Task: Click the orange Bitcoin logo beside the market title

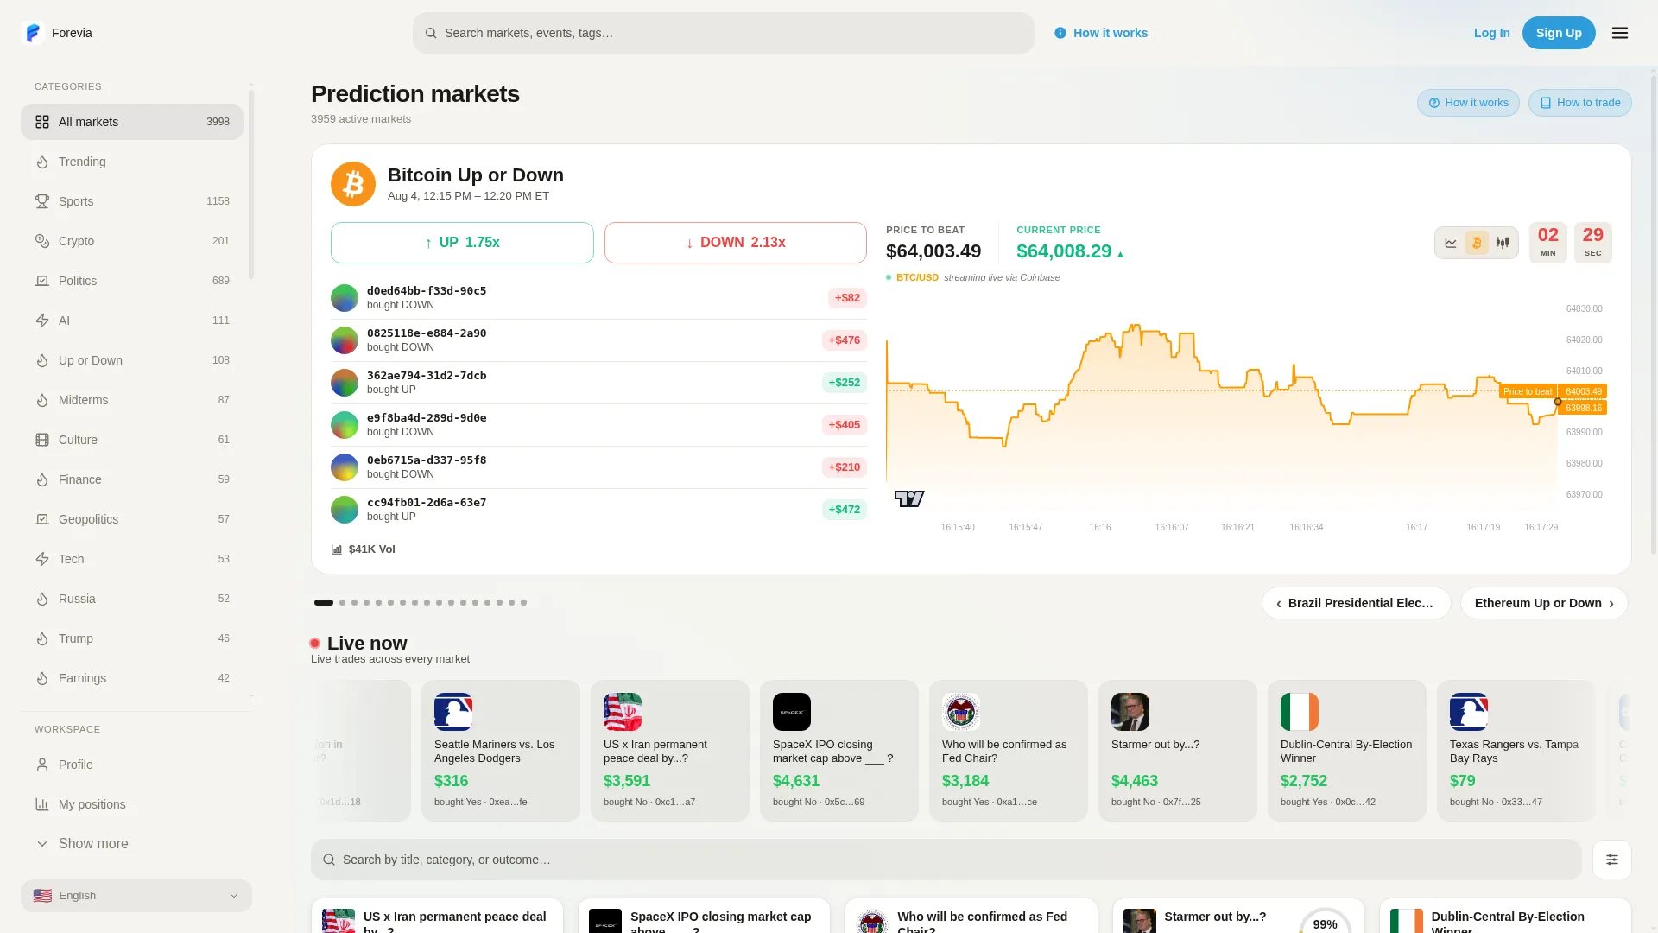Action: click(x=353, y=184)
